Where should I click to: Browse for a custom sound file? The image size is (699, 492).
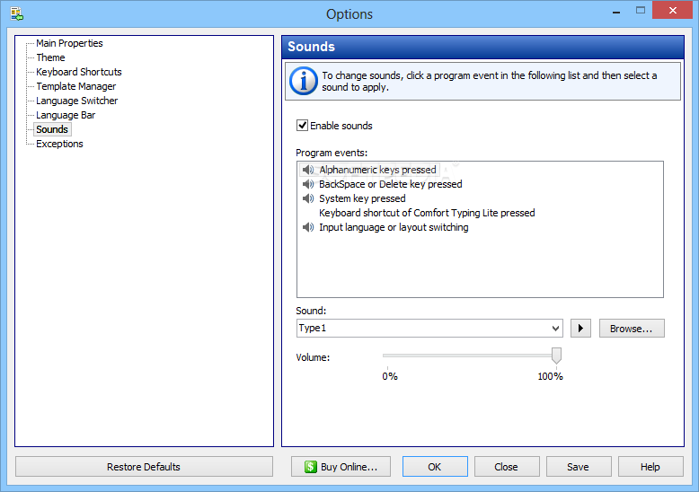click(632, 329)
